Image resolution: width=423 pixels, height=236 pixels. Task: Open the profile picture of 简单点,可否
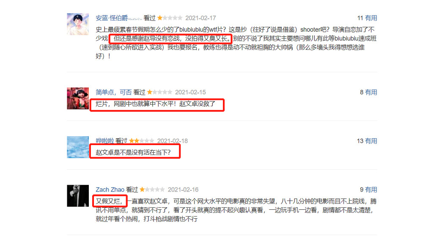coord(78,98)
